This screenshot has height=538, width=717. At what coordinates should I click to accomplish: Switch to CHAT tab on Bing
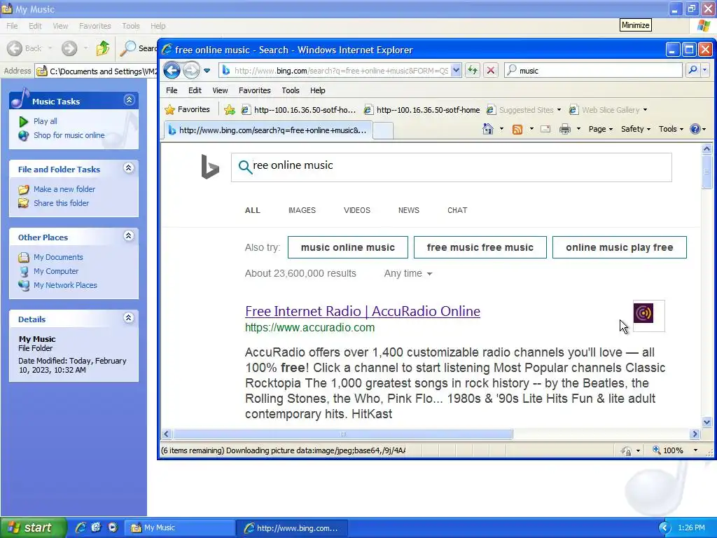[x=457, y=210]
